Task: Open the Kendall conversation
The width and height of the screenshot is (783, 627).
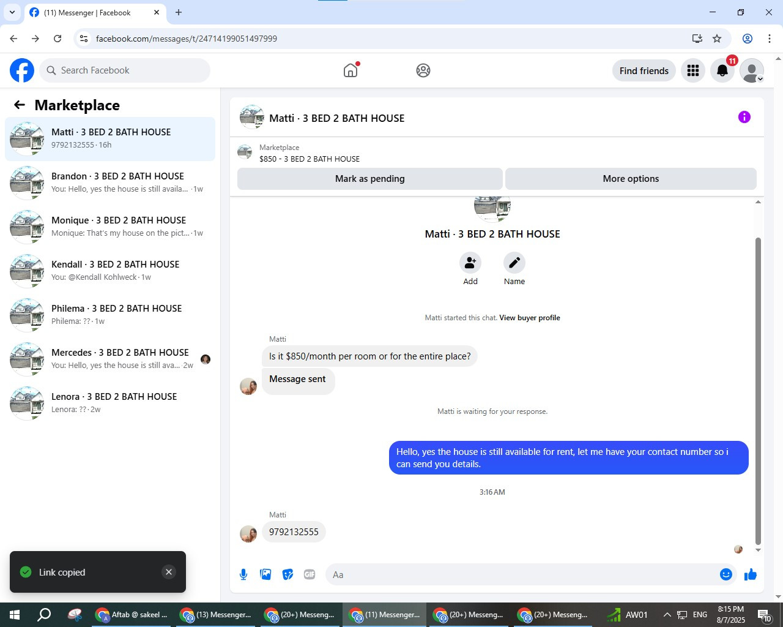Action: pyautogui.click(x=110, y=271)
